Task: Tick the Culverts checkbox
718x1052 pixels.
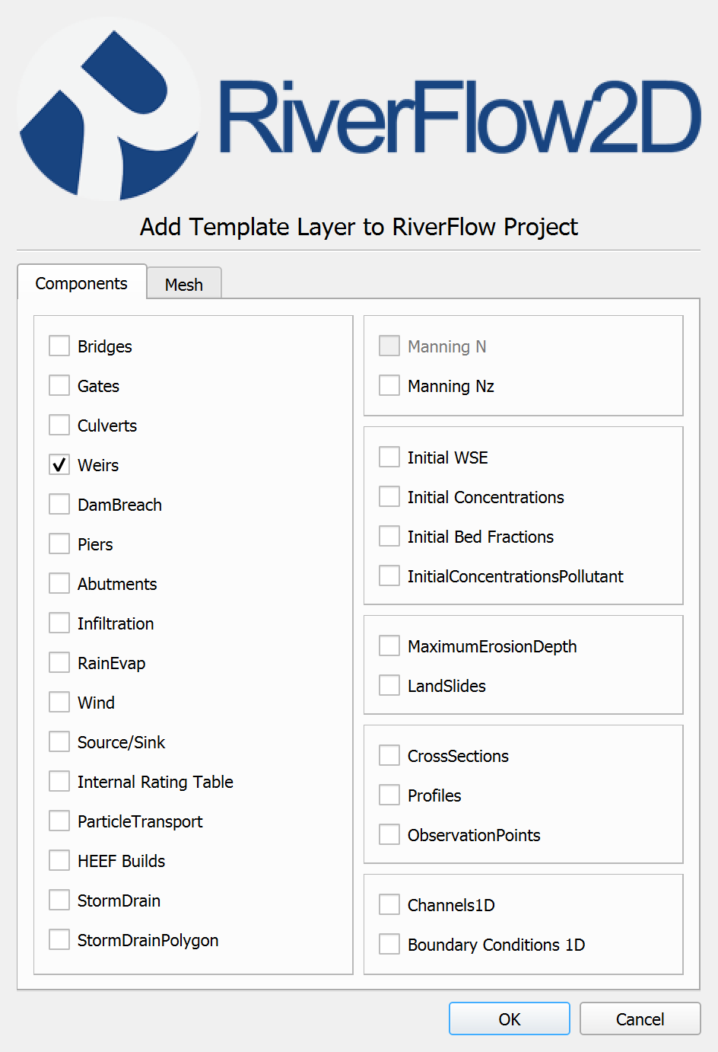Action: [x=59, y=426]
